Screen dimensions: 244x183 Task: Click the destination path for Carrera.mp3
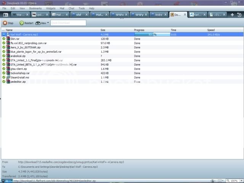pos(58,167)
